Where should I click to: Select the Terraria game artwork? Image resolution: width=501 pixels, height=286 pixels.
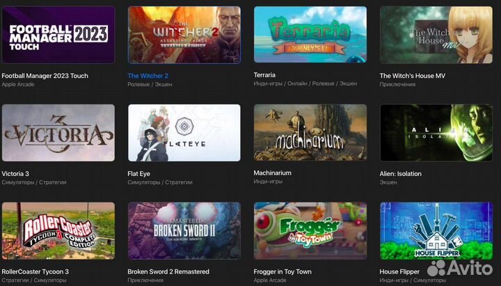coord(310,34)
